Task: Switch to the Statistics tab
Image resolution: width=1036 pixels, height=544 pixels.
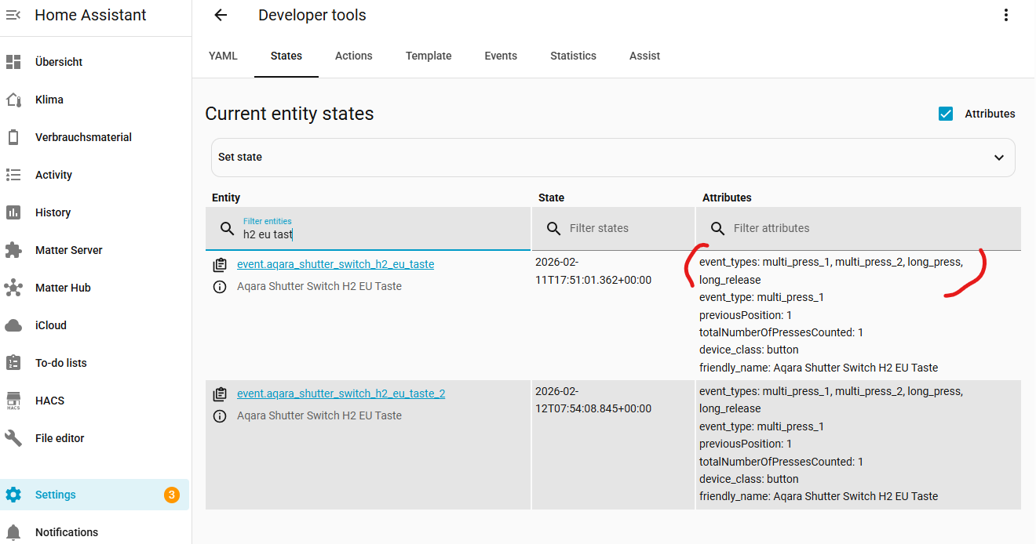Action: (x=573, y=56)
